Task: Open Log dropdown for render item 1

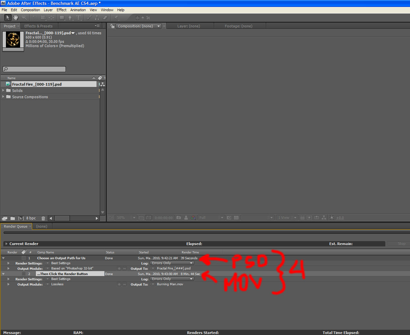Action: click(x=172, y=263)
